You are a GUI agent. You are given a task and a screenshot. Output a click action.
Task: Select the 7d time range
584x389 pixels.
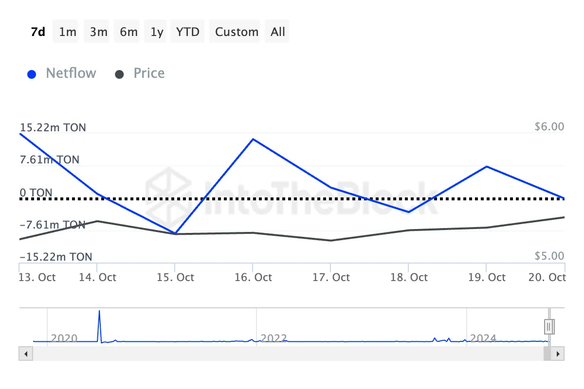pyautogui.click(x=38, y=32)
